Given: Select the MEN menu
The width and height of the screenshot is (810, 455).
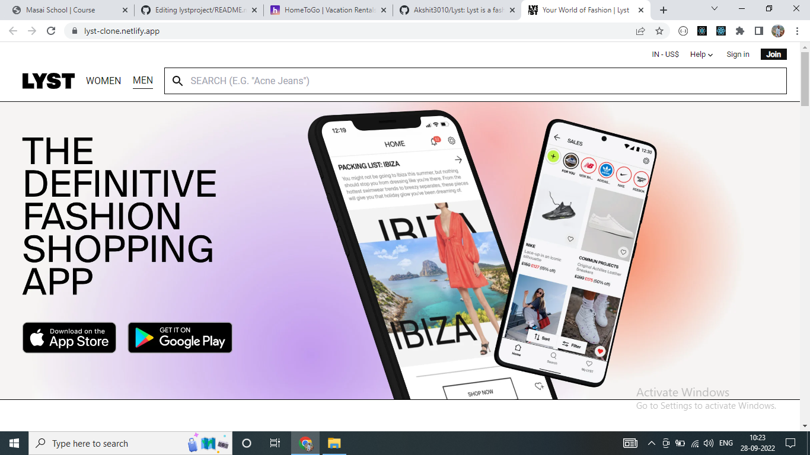Looking at the screenshot, I should click(143, 81).
